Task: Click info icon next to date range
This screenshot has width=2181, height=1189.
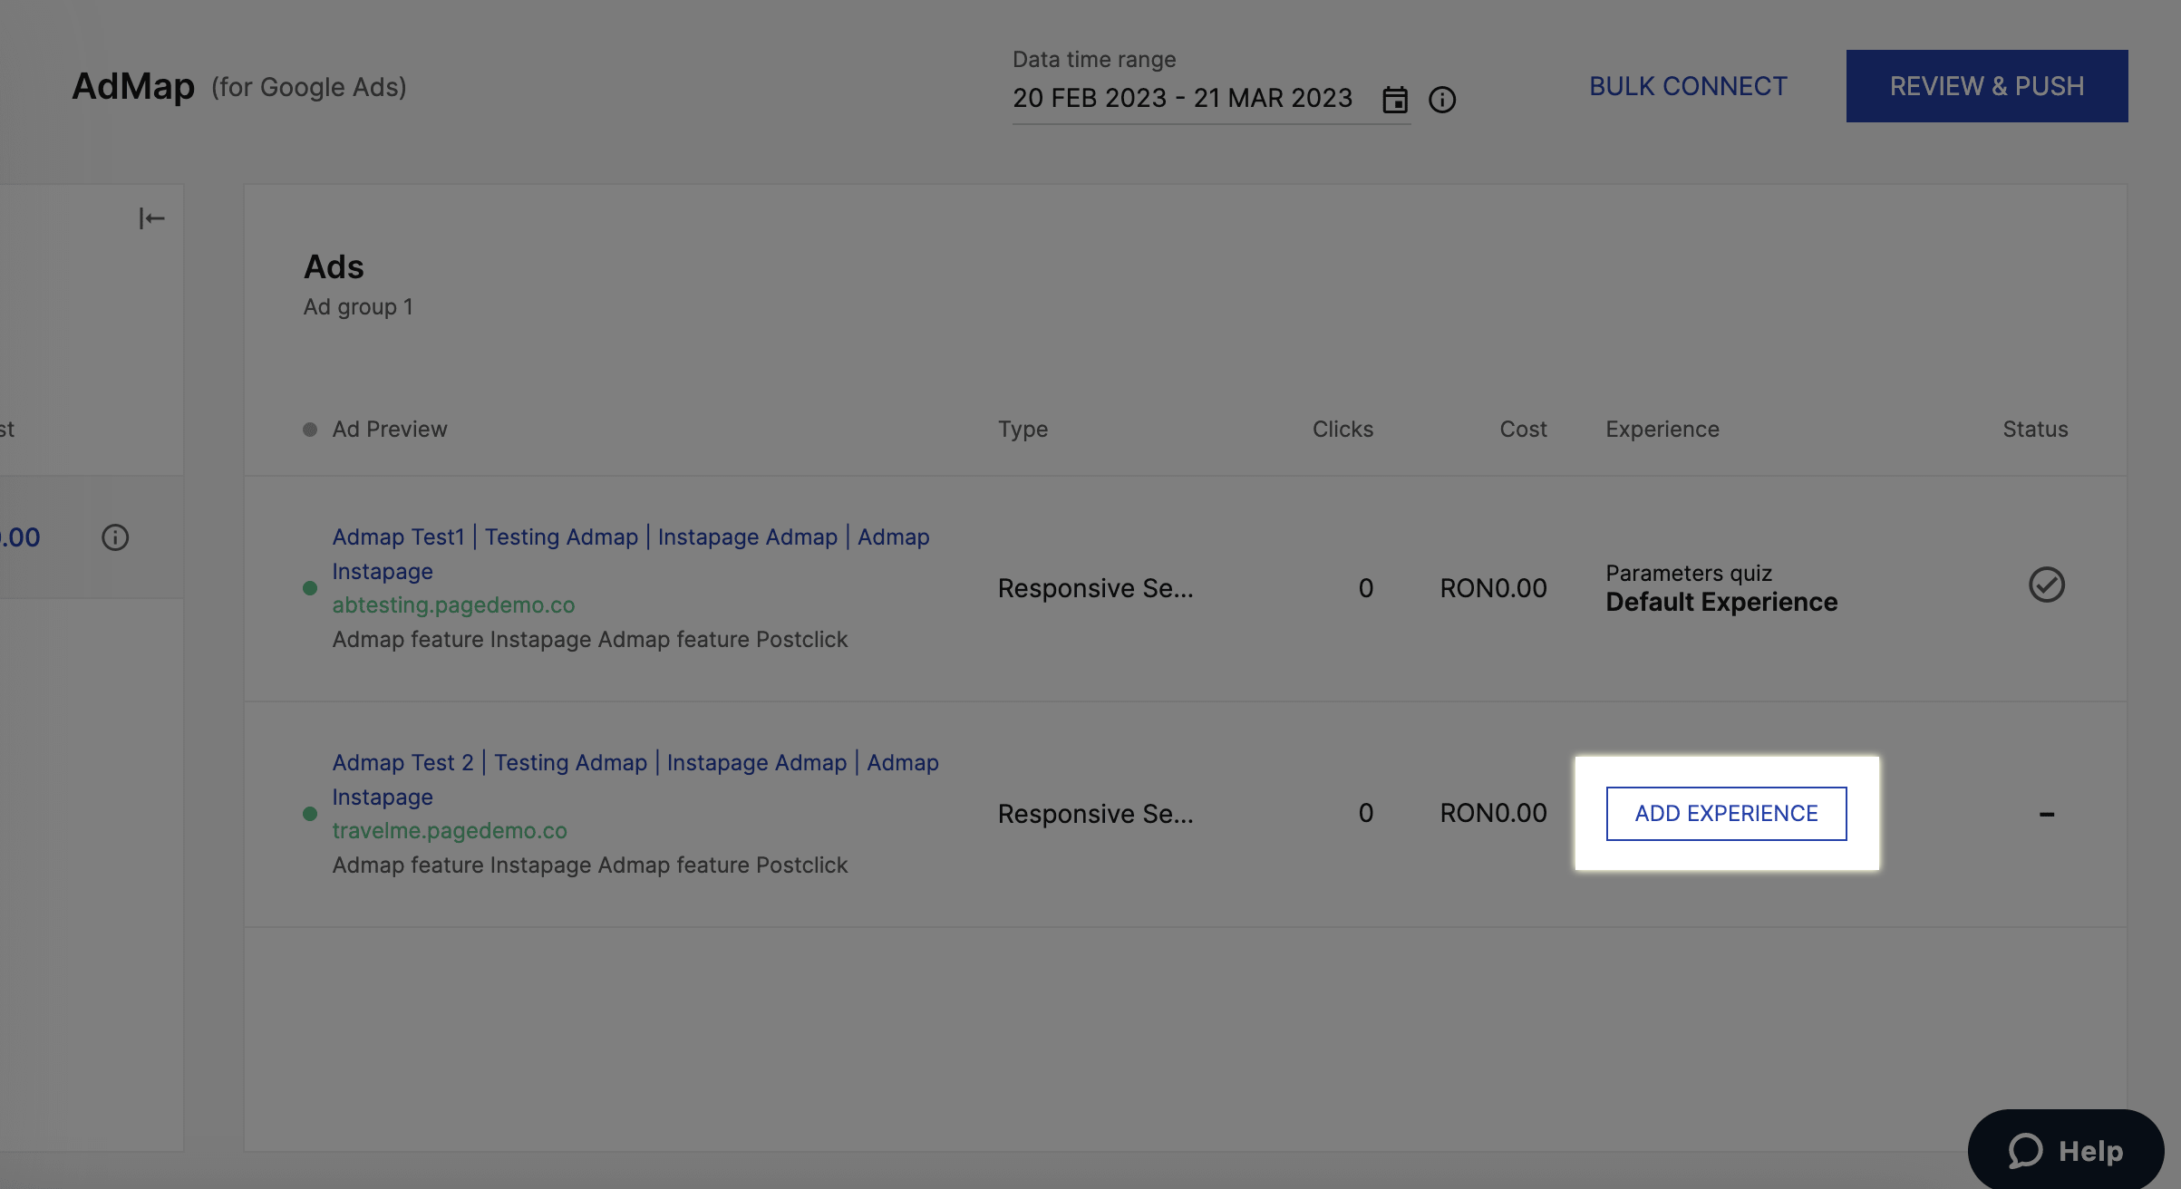Action: (x=1441, y=99)
